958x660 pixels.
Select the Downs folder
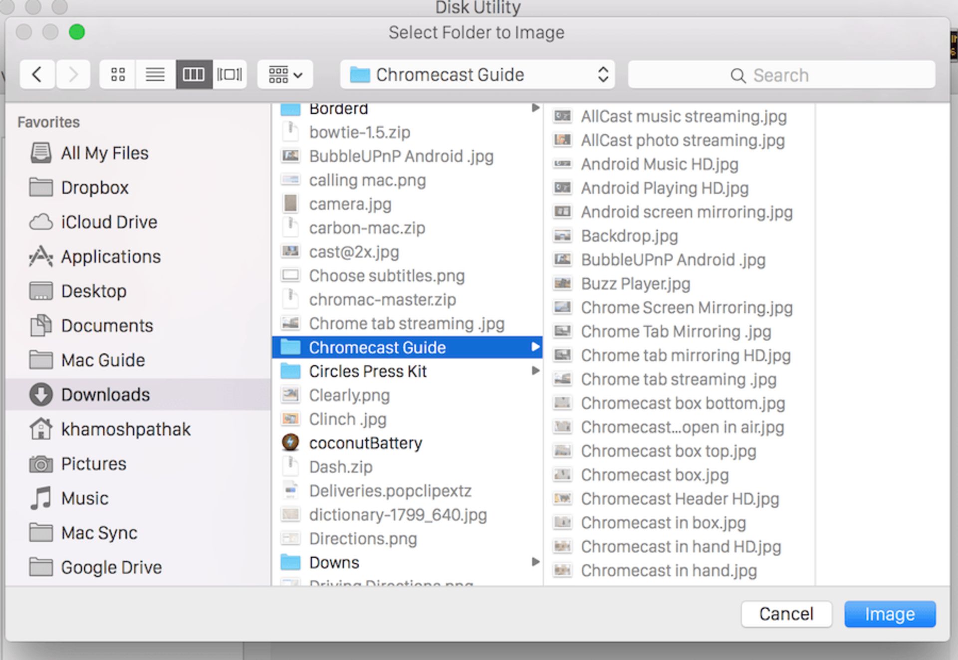[x=407, y=563]
